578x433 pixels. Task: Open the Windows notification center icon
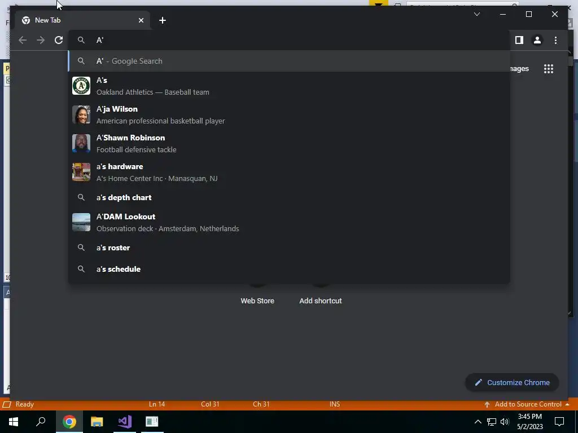pyautogui.click(x=559, y=422)
